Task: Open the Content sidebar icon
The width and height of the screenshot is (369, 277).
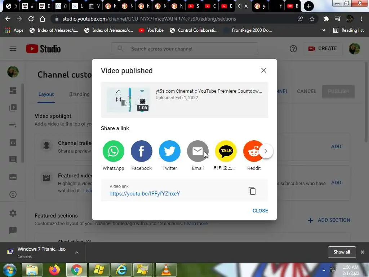Action: point(13,108)
